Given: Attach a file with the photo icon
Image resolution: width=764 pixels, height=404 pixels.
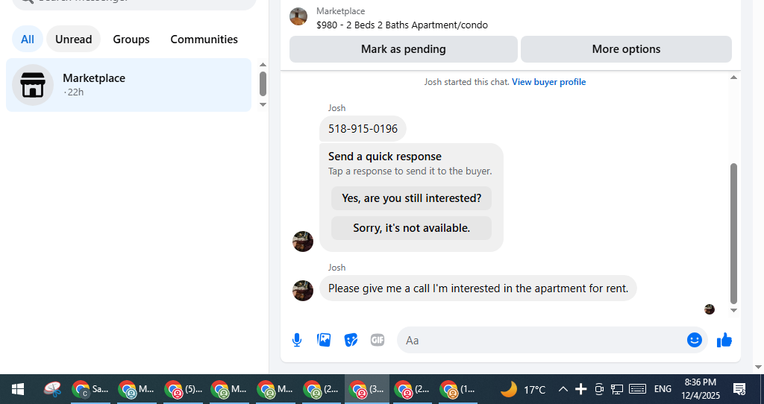Looking at the screenshot, I should coord(324,340).
